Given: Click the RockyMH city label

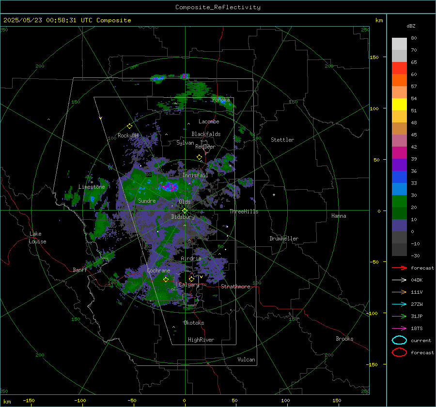Looking at the screenshot, I should [x=128, y=136].
